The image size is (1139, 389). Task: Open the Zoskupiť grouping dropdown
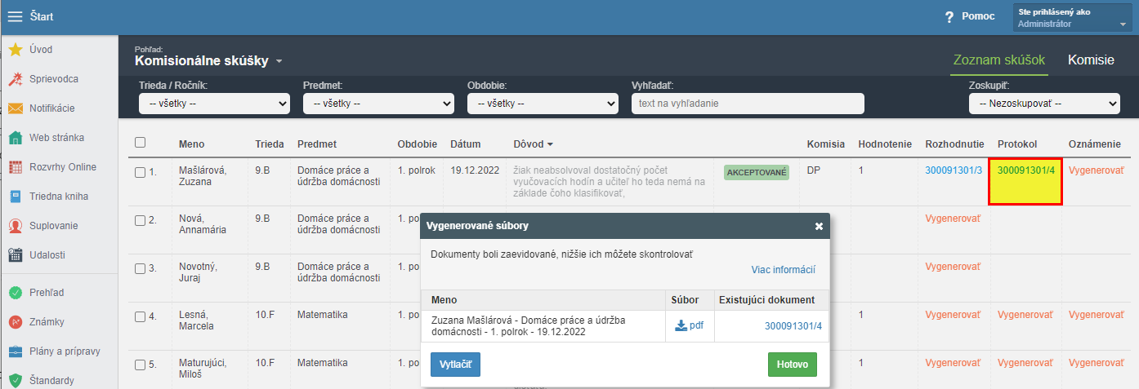tap(1044, 104)
